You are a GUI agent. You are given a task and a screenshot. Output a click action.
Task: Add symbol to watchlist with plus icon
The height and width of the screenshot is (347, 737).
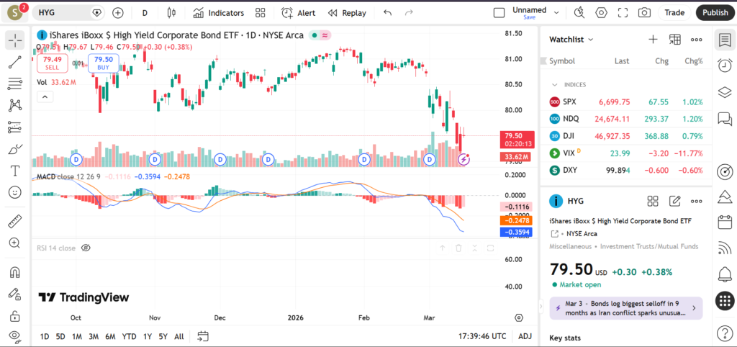point(653,40)
